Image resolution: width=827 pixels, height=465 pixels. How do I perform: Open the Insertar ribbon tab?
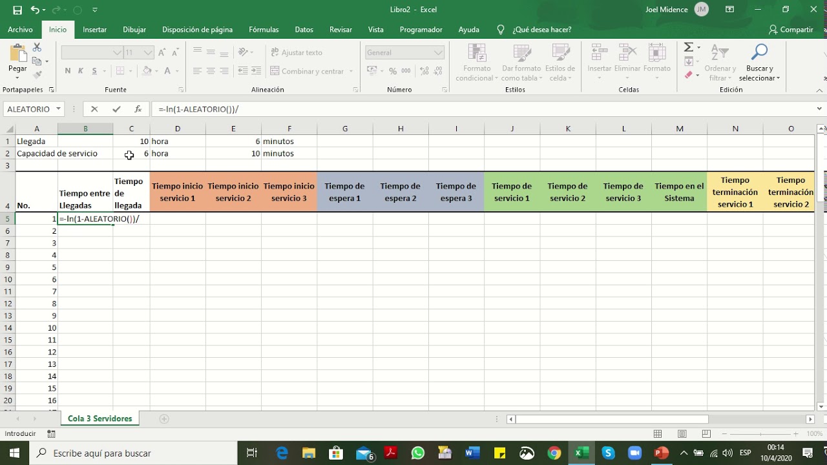pyautogui.click(x=95, y=30)
